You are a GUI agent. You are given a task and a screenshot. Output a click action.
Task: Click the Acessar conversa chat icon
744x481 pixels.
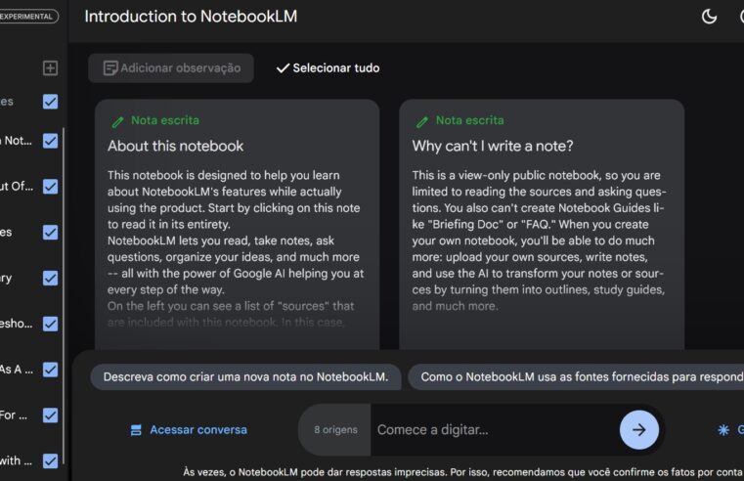pos(136,430)
